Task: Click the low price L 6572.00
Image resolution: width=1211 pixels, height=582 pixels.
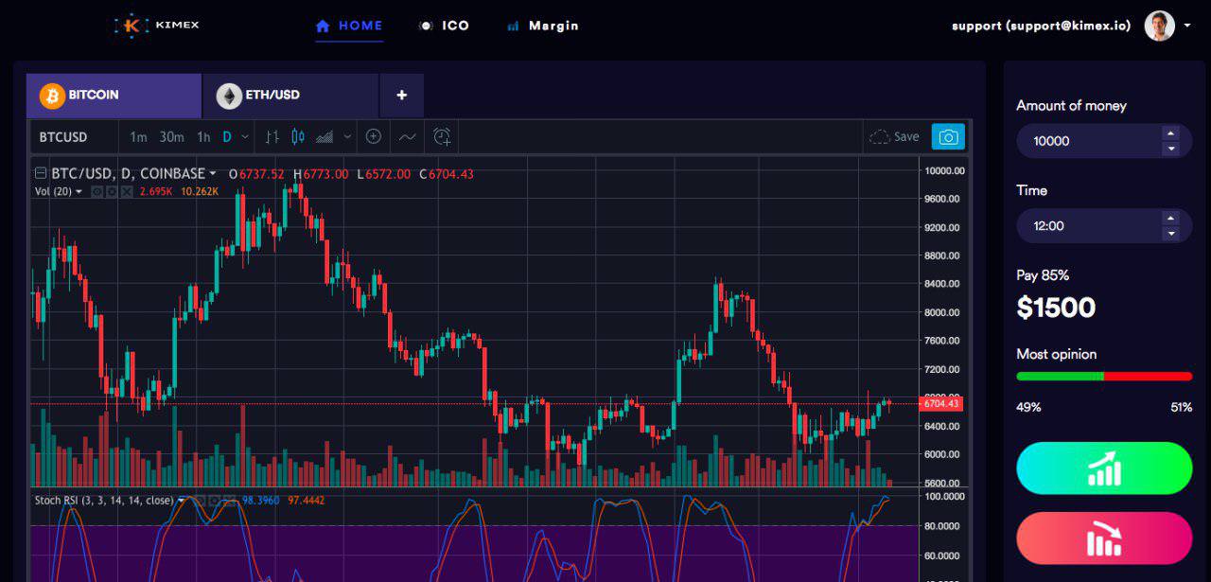Action: pos(383,173)
